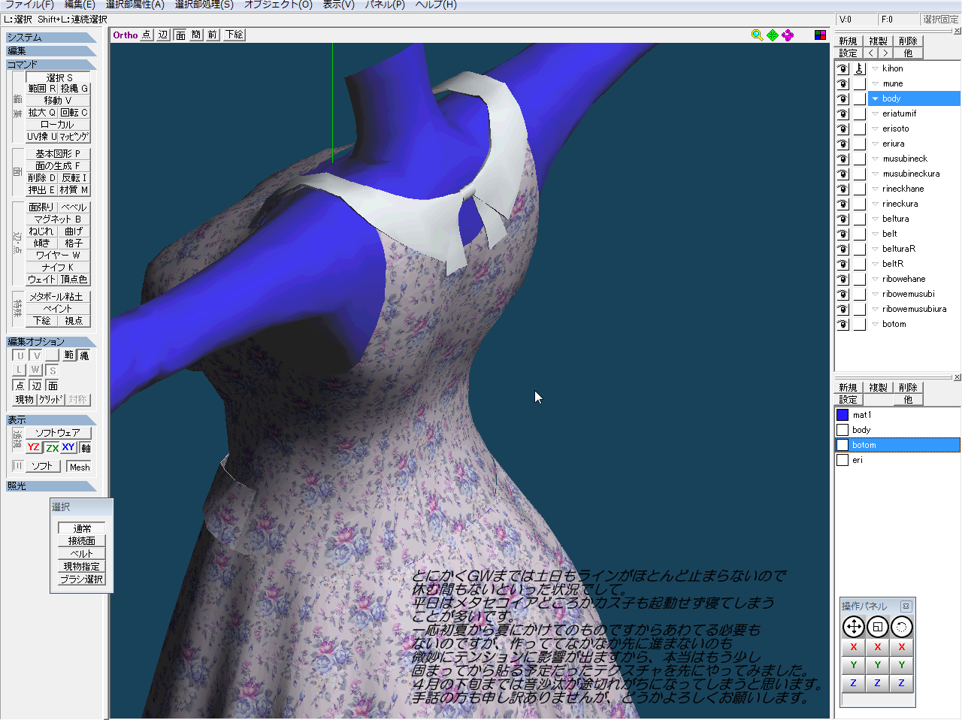Collapse the コマンド panel header
962x720 pixels.
(51, 65)
